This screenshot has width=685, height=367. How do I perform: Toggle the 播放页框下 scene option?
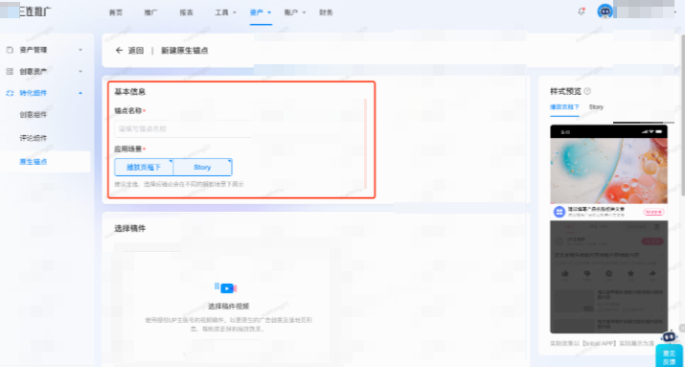tap(144, 167)
